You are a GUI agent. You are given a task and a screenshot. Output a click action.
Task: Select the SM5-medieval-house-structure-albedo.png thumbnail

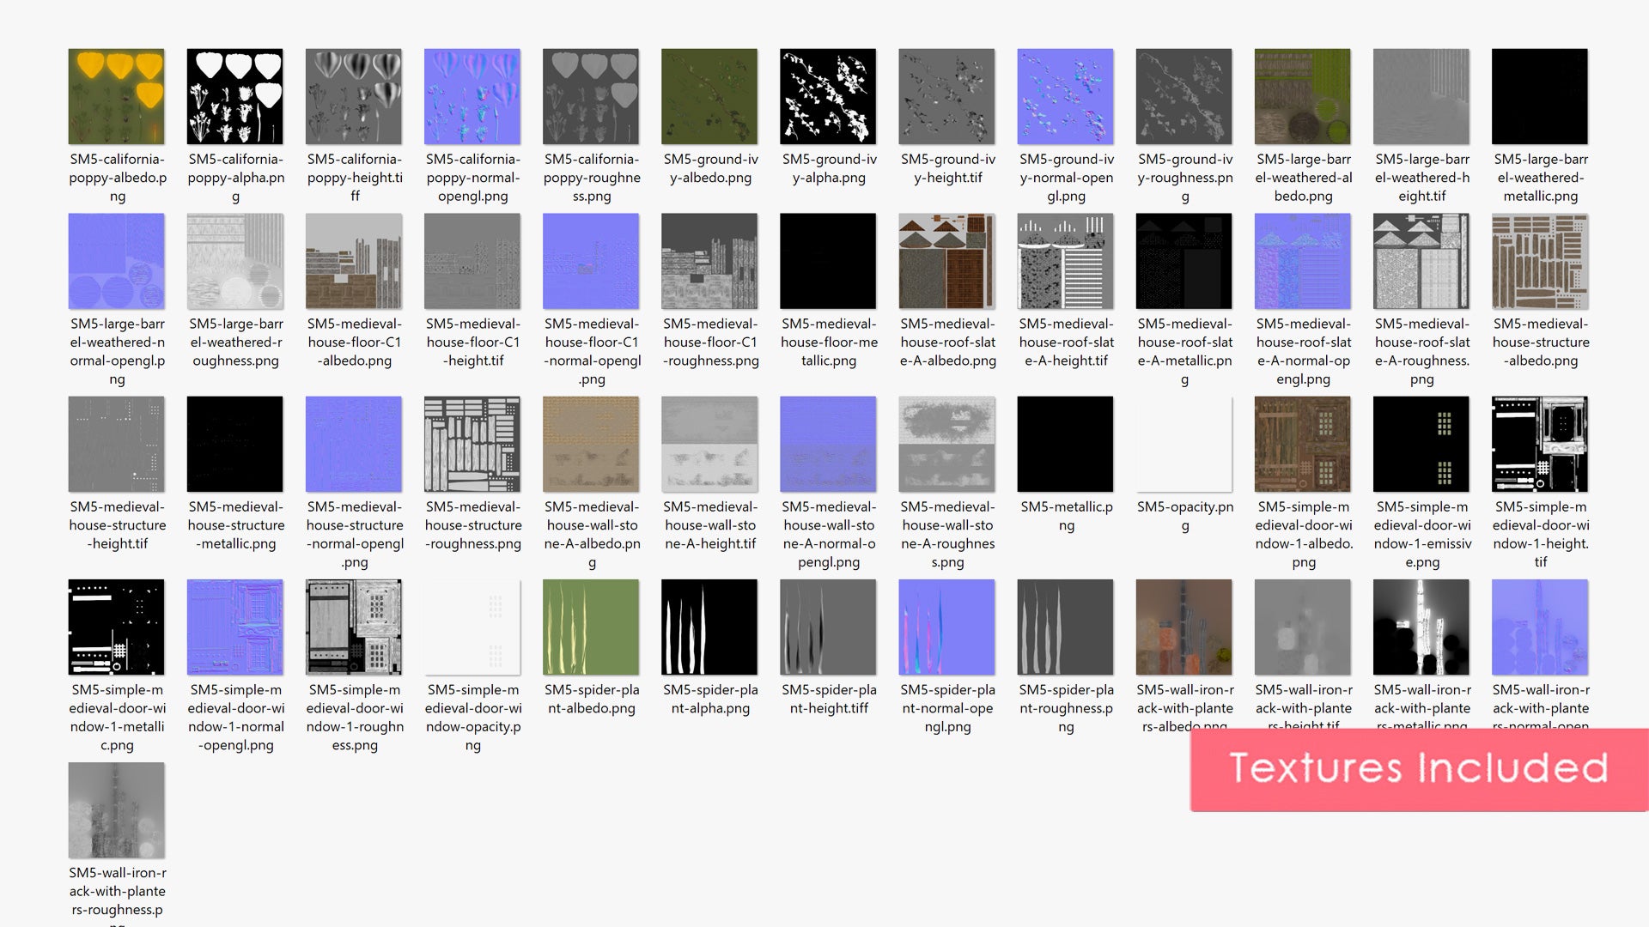[1540, 261]
